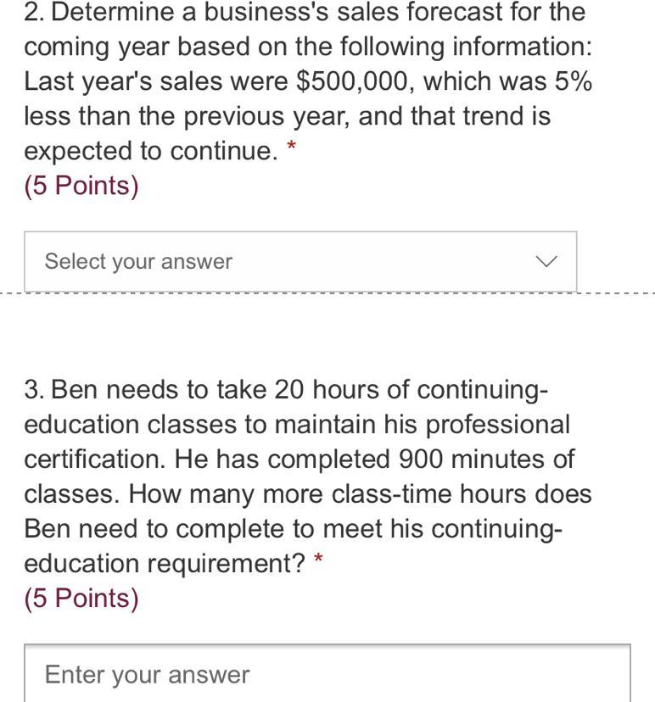Screen dimensions: 655x702
Task: Click "education requirement?" ending question 3
Action: tap(165, 564)
